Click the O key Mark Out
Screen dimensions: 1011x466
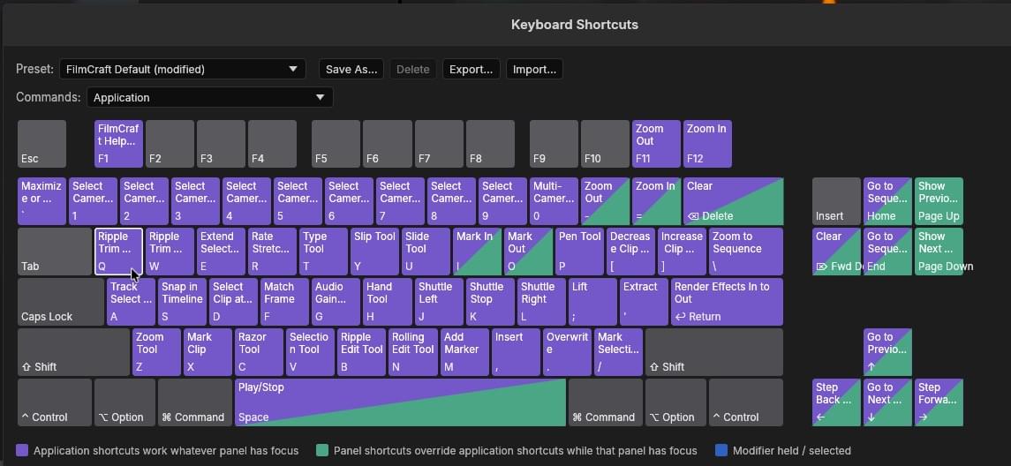pyautogui.click(x=528, y=252)
